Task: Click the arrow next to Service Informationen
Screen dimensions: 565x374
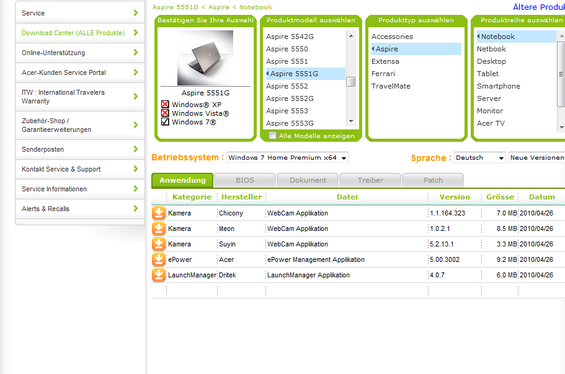Action: (x=136, y=188)
